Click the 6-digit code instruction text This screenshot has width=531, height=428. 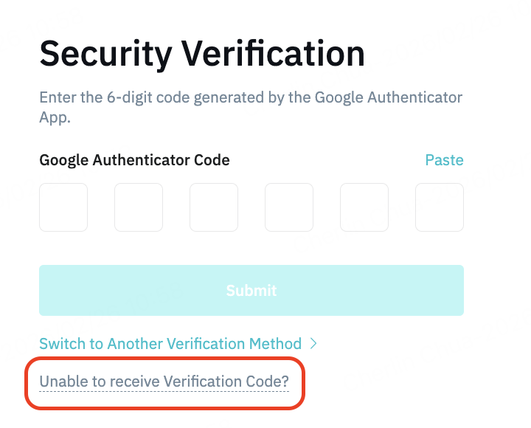251,98
